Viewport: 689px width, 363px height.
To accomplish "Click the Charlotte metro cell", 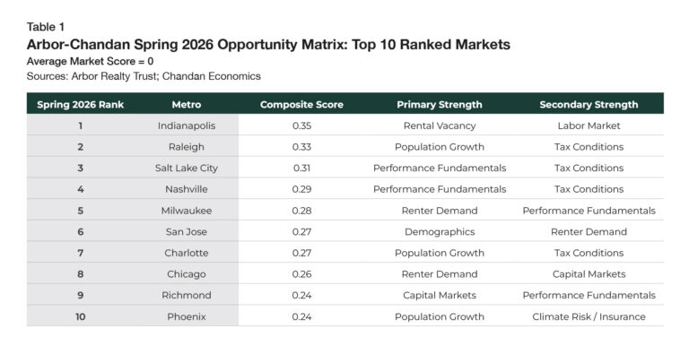I will point(186,253).
